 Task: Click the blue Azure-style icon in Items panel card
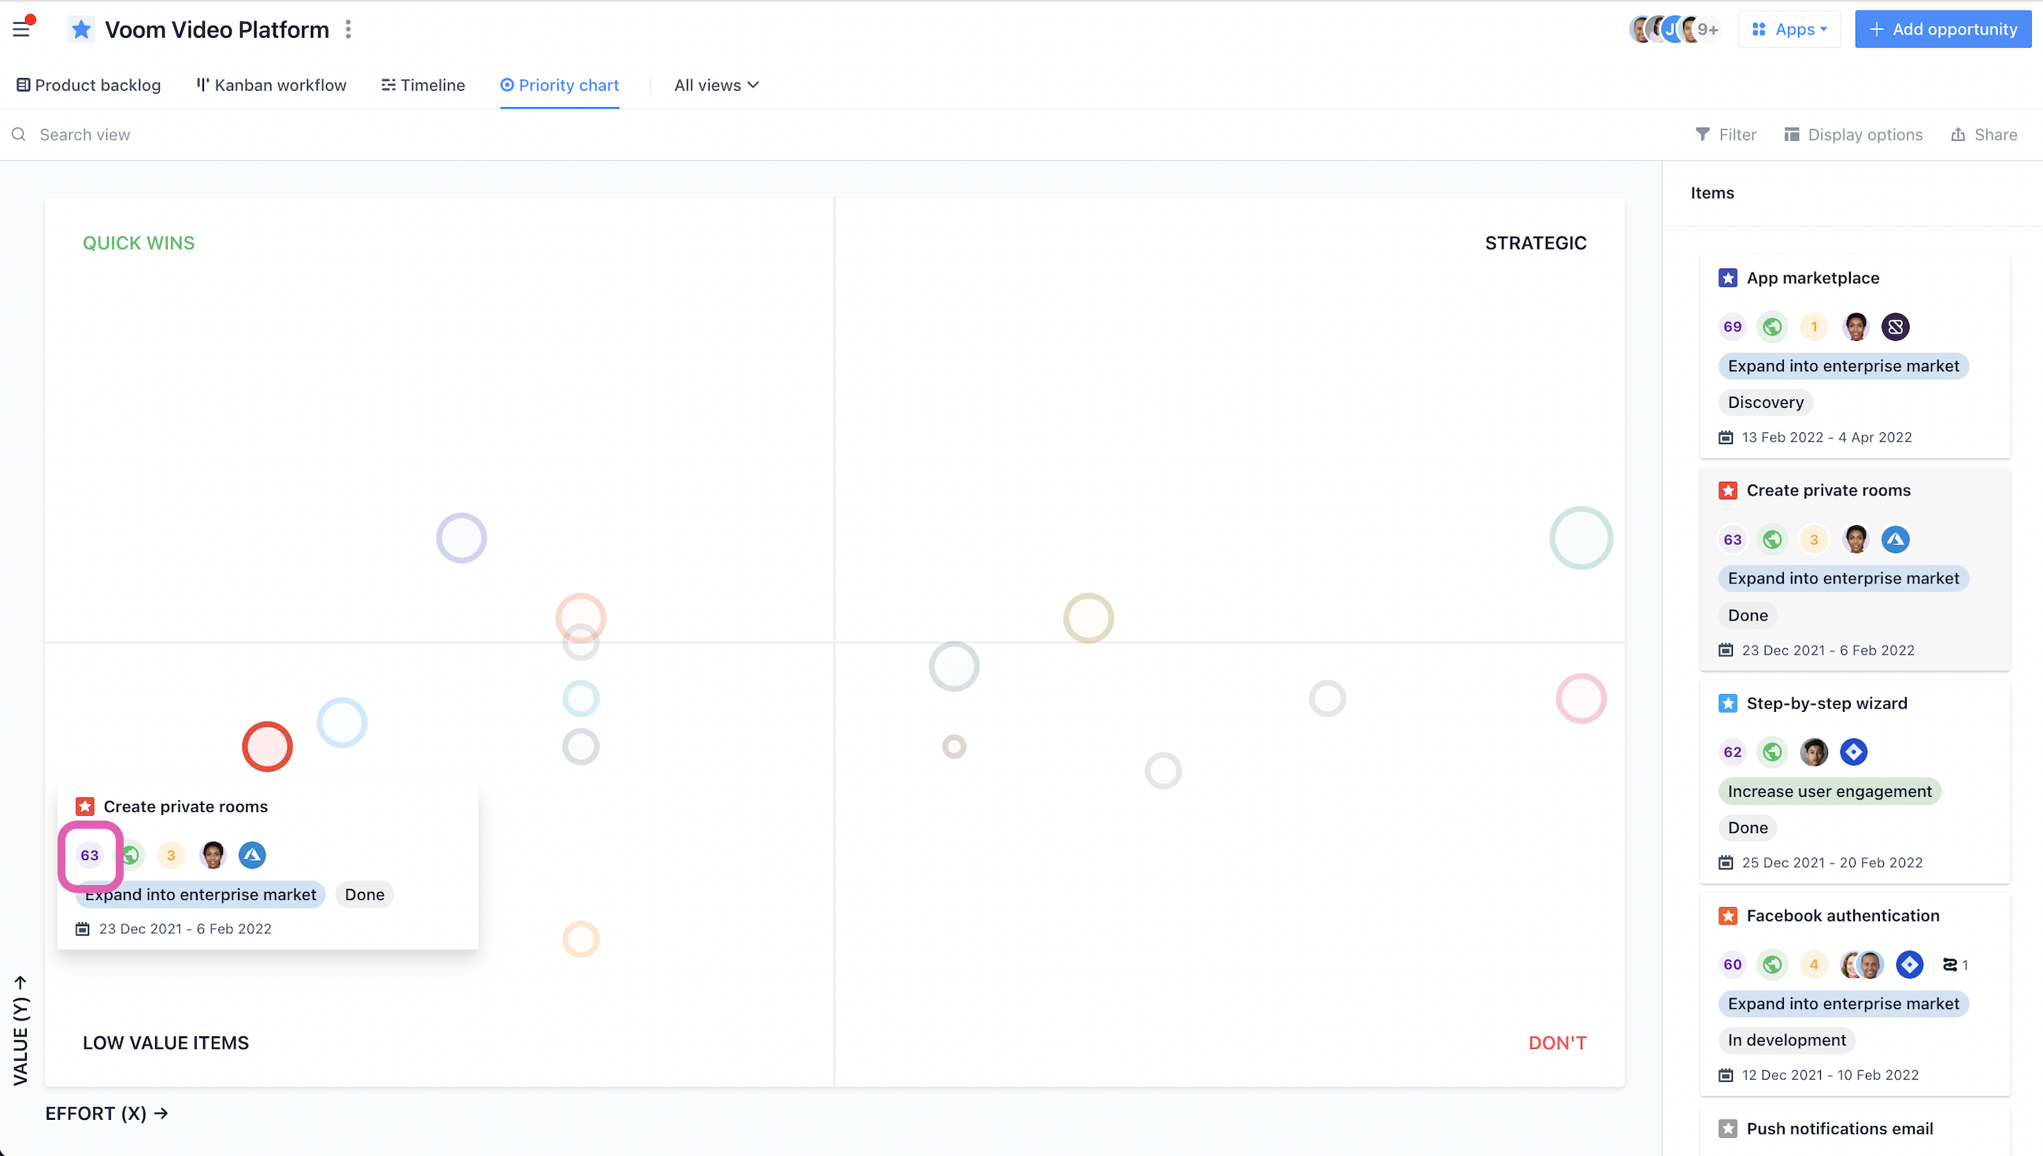pyautogui.click(x=1895, y=539)
